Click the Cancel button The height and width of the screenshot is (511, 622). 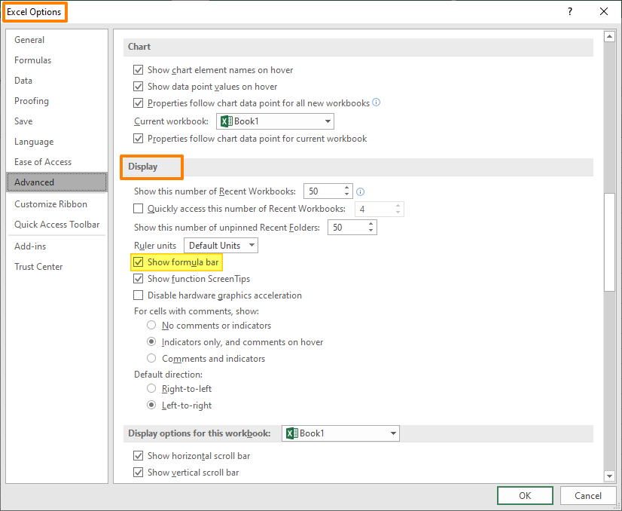pyautogui.click(x=588, y=495)
